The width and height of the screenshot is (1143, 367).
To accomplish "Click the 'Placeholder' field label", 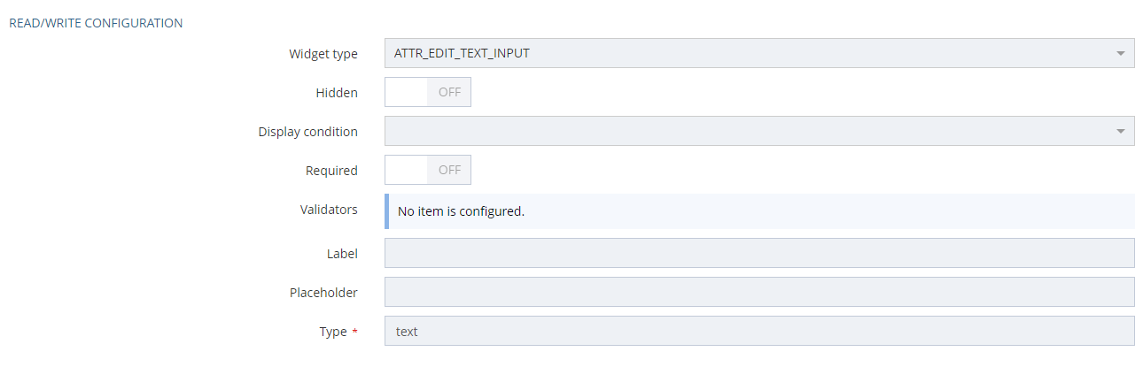I will [x=323, y=293].
